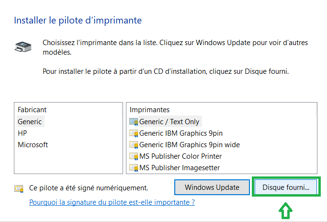This screenshot has height=222, width=327.
Task: Click the printer icon beside the instructions
Action: click(23, 47)
